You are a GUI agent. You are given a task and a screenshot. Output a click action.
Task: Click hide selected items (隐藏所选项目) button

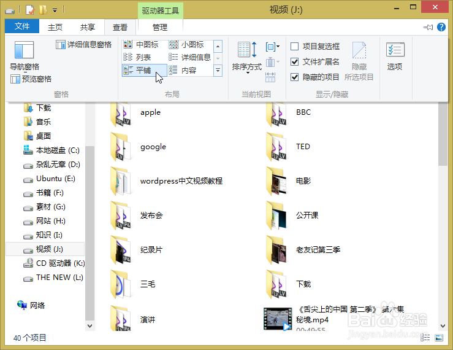pos(359,61)
